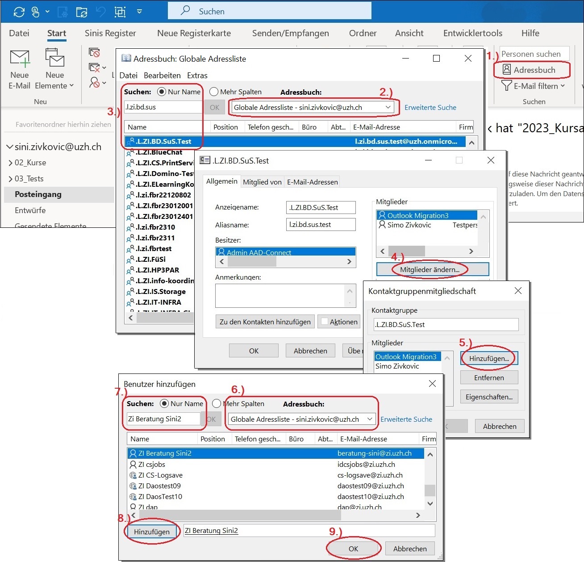Image resolution: width=584 pixels, height=562 pixels.
Task: Select Nur Name radio in Benutzer hinzufügen
Action: click(164, 403)
